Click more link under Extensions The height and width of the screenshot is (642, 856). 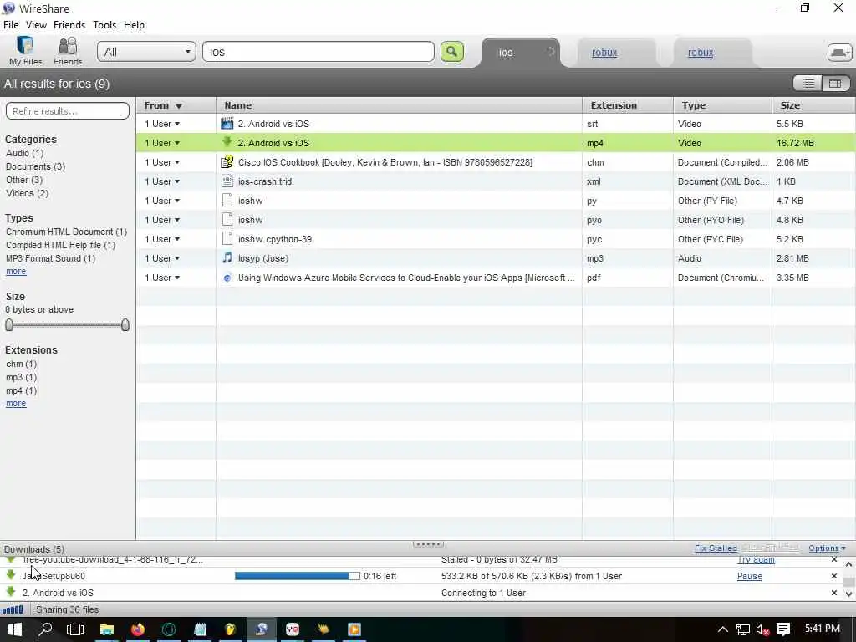click(x=16, y=404)
